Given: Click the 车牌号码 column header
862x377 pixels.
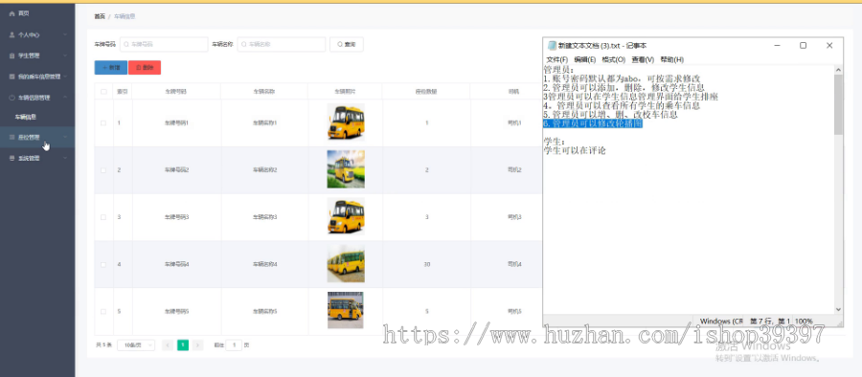Looking at the screenshot, I should click(x=176, y=92).
